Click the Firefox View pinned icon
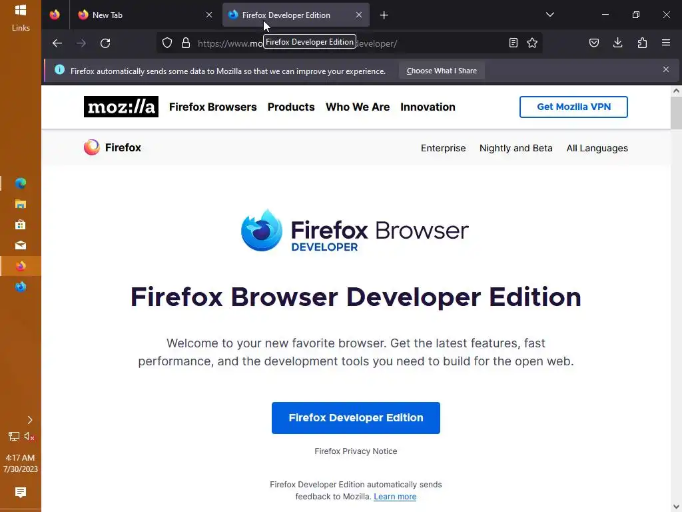 coord(55,15)
